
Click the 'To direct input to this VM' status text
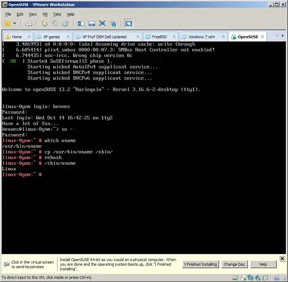[47, 277]
